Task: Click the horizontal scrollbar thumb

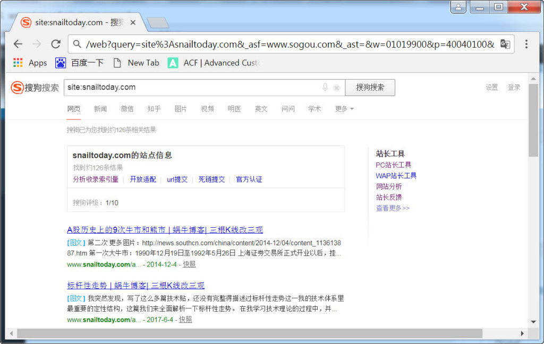Action: pyautogui.click(x=250, y=333)
